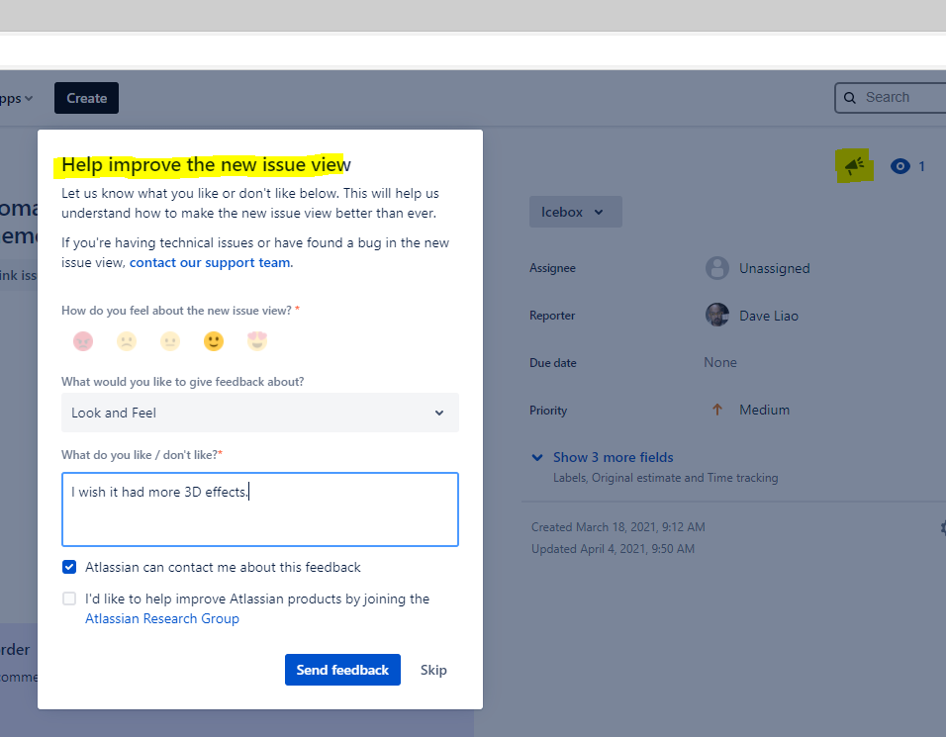The width and height of the screenshot is (946, 737).
Task: Open the Icebox status dropdown
Action: point(576,212)
